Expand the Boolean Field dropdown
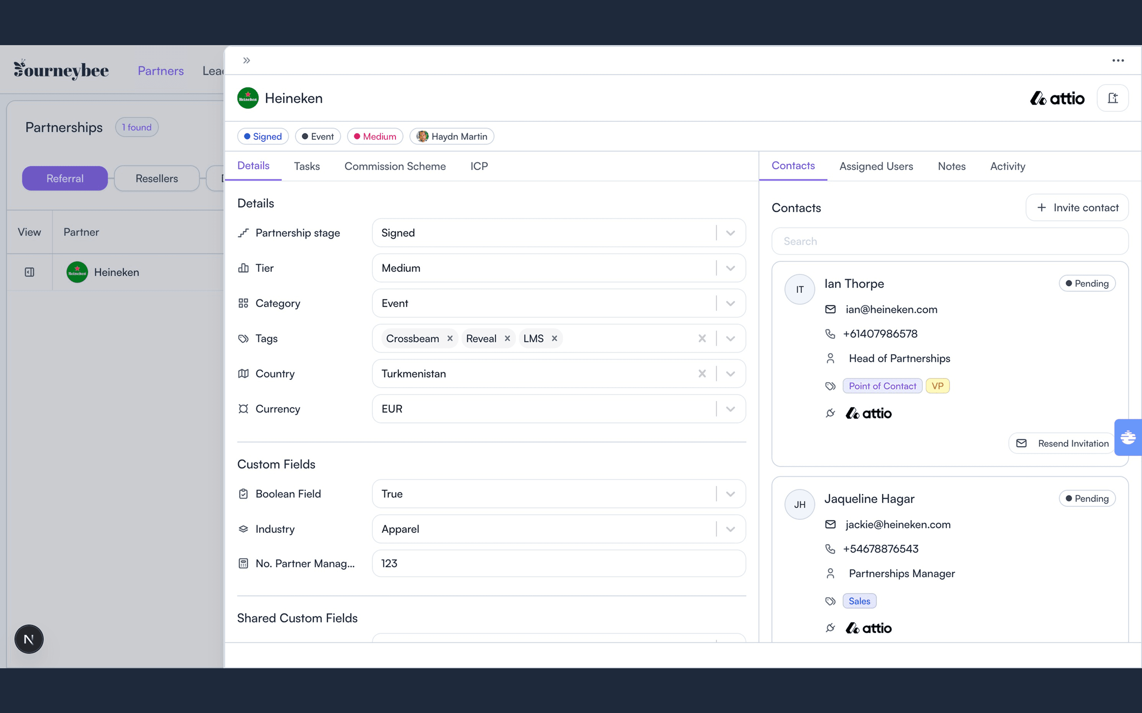This screenshot has width=1142, height=713. (730, 494)
